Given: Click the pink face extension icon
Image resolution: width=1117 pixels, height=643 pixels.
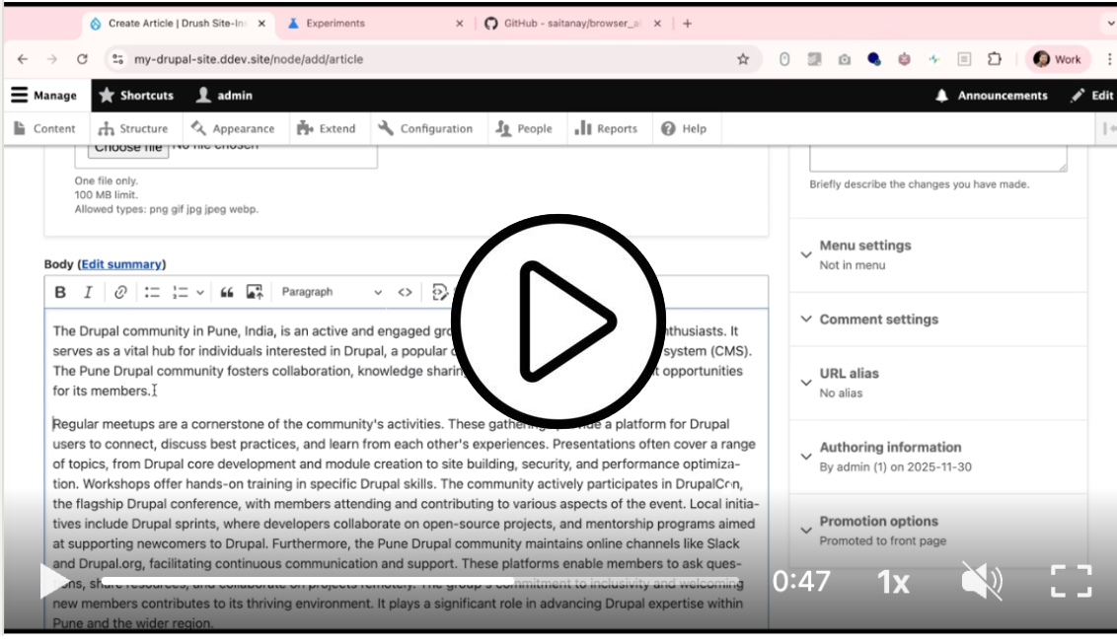Looking at the screenshot, I should coord(904,59).
